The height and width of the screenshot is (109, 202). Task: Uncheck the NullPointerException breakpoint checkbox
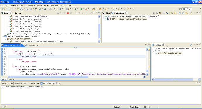click(106, 19)
